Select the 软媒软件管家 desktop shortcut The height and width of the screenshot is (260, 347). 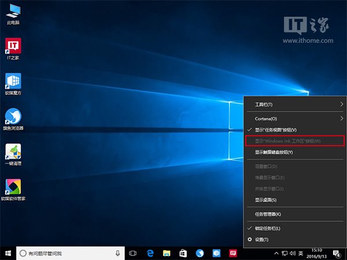coord(13,190)
